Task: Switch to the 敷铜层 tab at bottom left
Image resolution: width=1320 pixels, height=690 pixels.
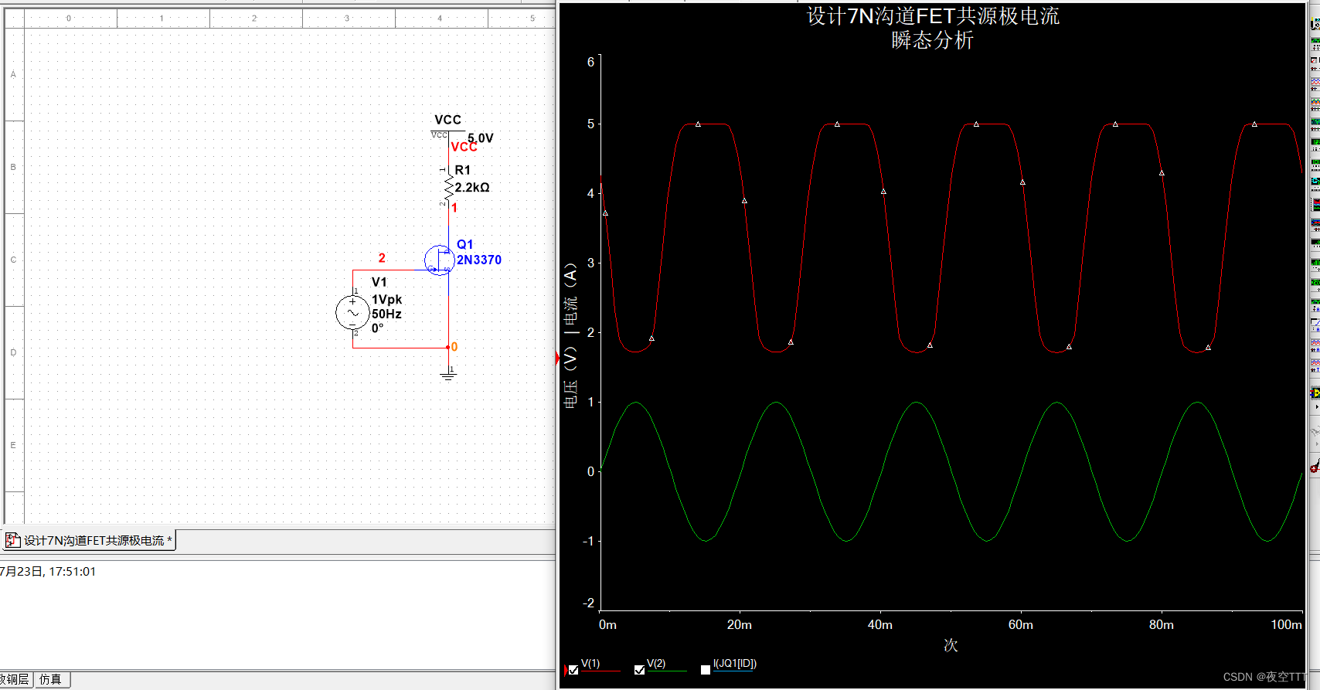Action: pyautogui.click(x=15, y=679)
